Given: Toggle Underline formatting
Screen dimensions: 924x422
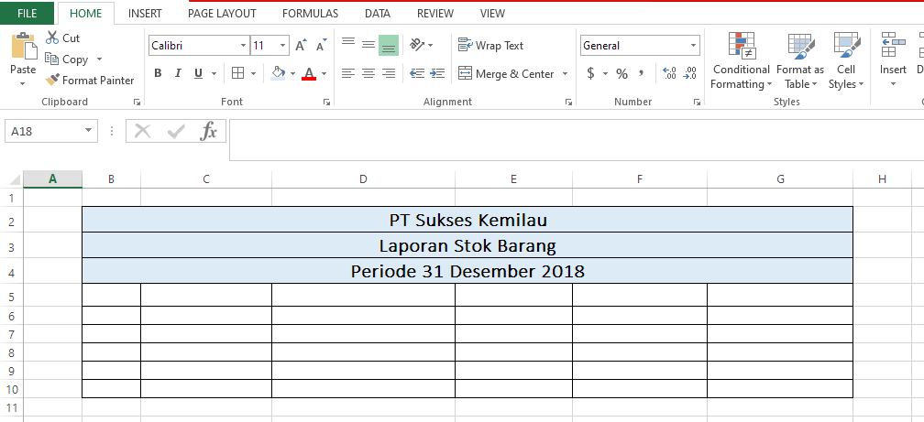Looking at the screenshot, I should (x=198, y=73).
